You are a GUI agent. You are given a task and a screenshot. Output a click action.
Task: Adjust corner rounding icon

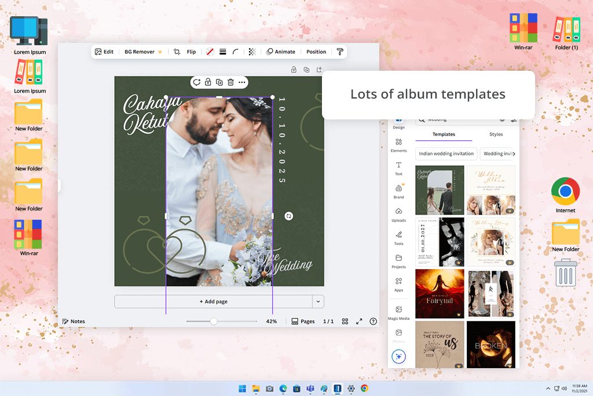tap(235, 52)
